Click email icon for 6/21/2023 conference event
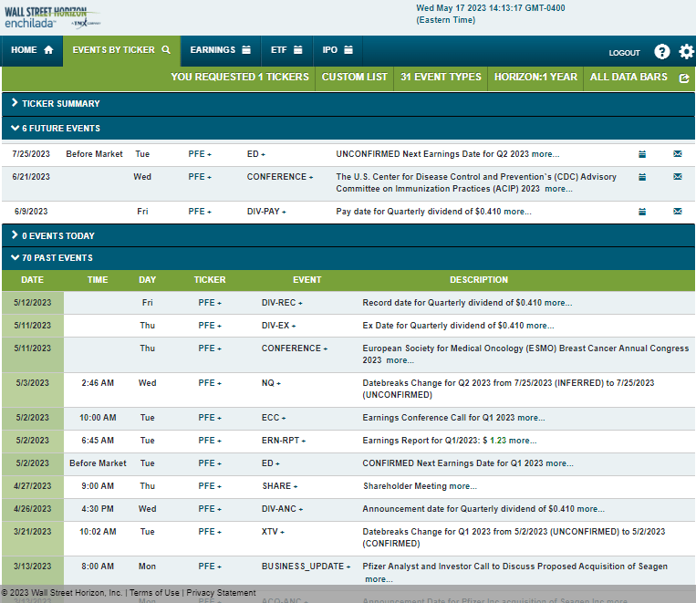The height and width of the screenshot is (603, 696). [x=677, y=177]
